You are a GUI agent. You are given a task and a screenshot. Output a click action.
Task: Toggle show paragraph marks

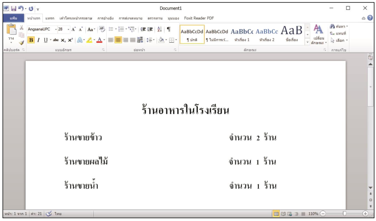tap(169, 29)
